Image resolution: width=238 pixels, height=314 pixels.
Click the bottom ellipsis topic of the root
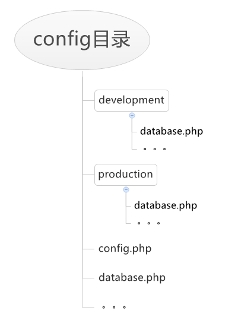click(x=114, y=307)
